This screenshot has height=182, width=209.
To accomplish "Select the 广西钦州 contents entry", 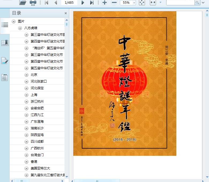I will (x=37, y=148).
